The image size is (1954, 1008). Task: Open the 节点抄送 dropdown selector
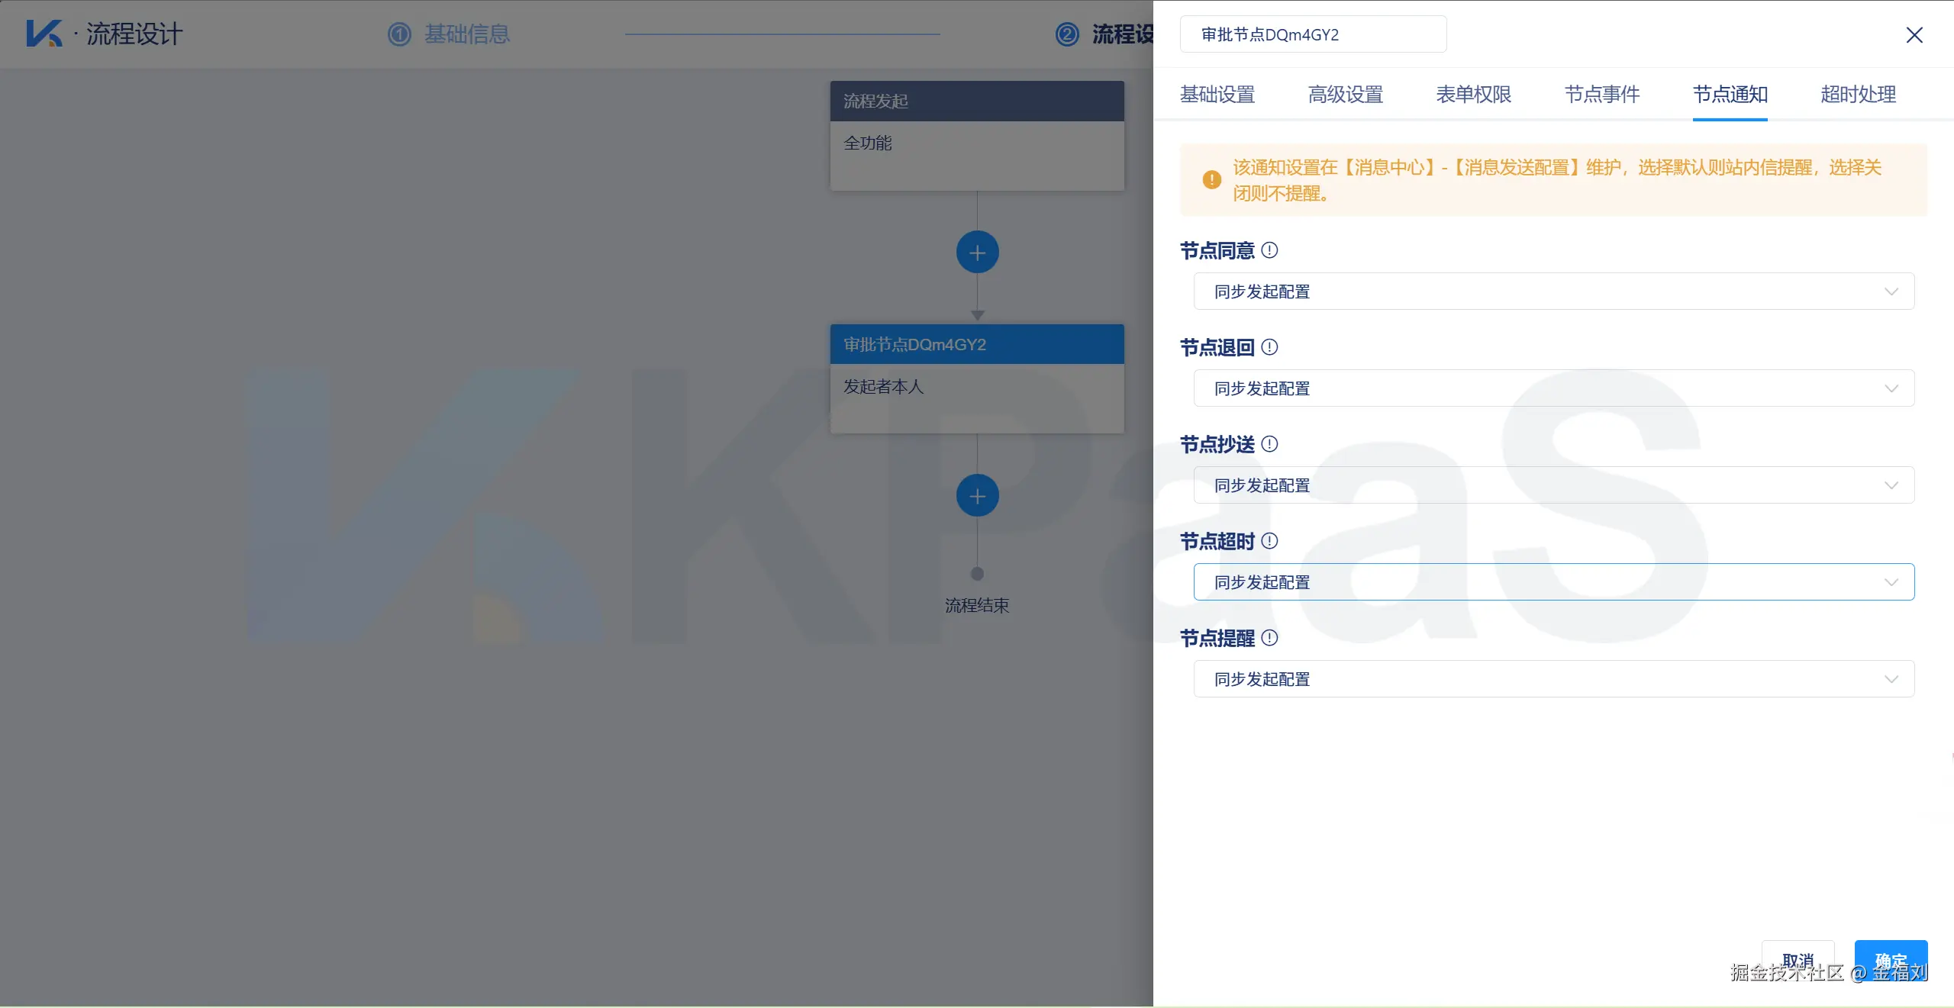[x=1553, y=485]
